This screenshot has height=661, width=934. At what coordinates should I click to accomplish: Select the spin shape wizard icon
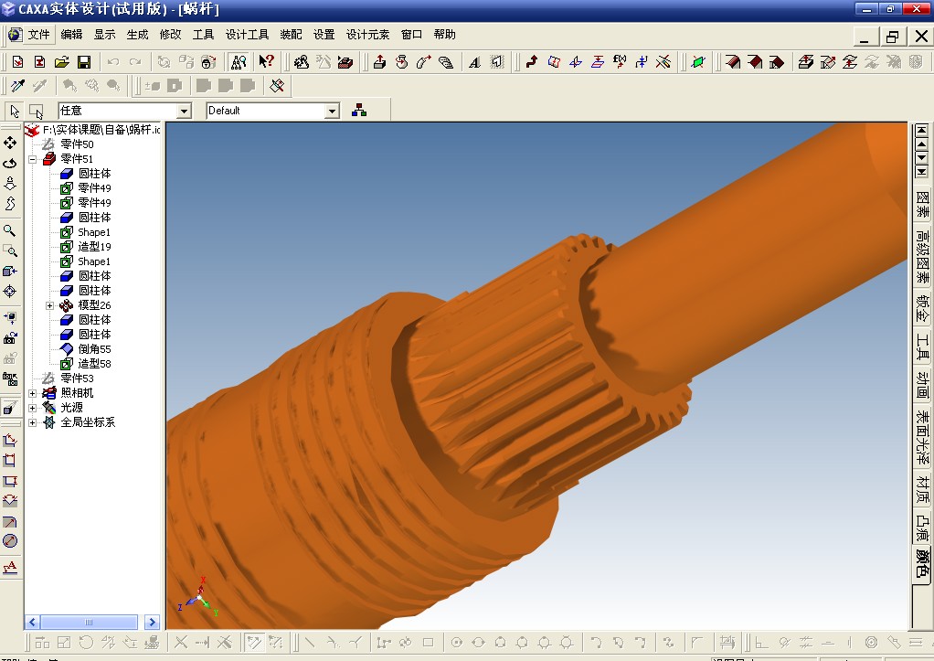tap(402, 61)
